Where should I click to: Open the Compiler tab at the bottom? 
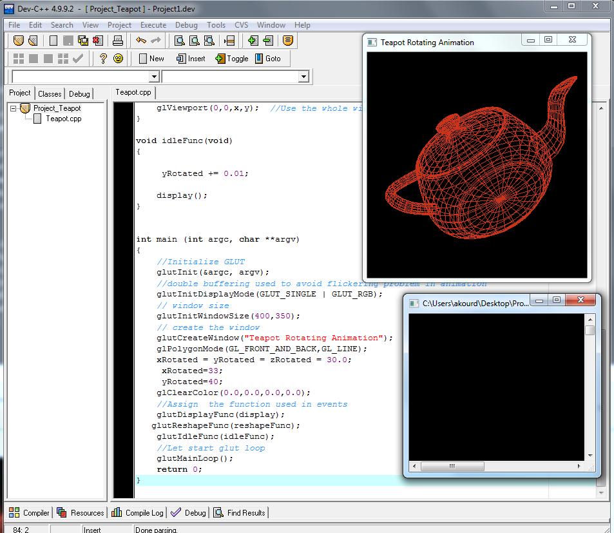tap(30, 512)
